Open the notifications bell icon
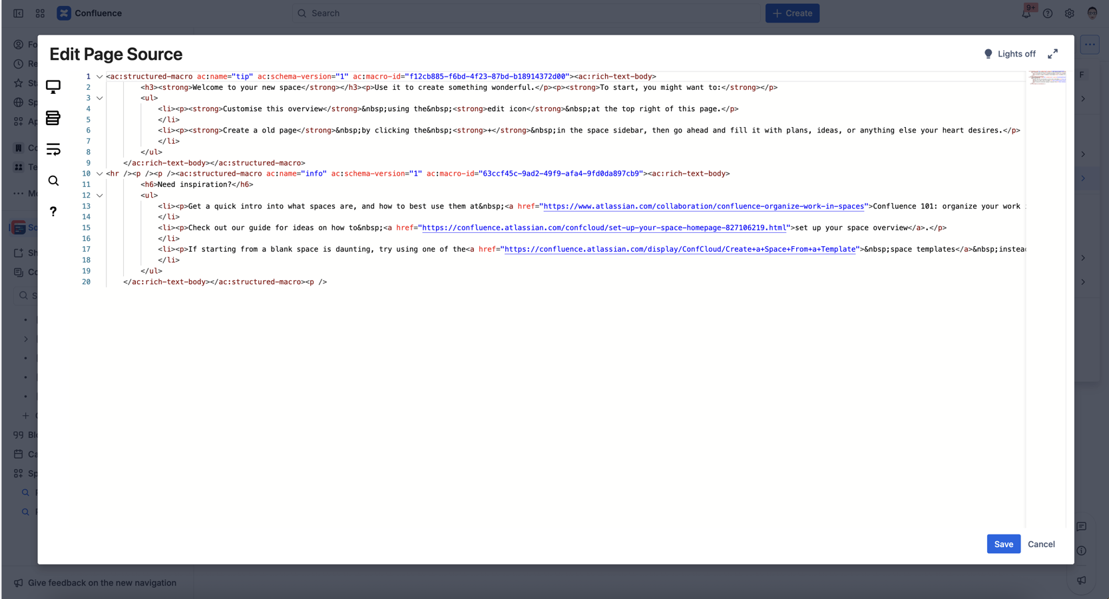This screenshot has height=599, width=1109. (x=1026, y=13)
